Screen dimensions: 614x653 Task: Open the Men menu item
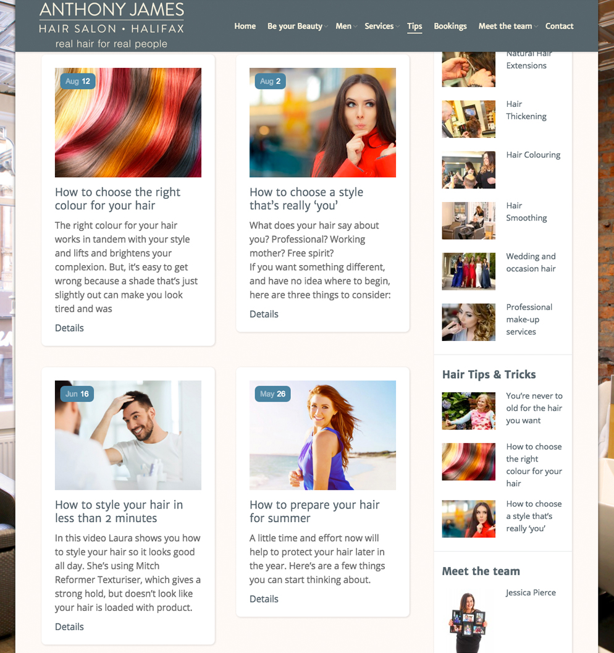(343, 26)
